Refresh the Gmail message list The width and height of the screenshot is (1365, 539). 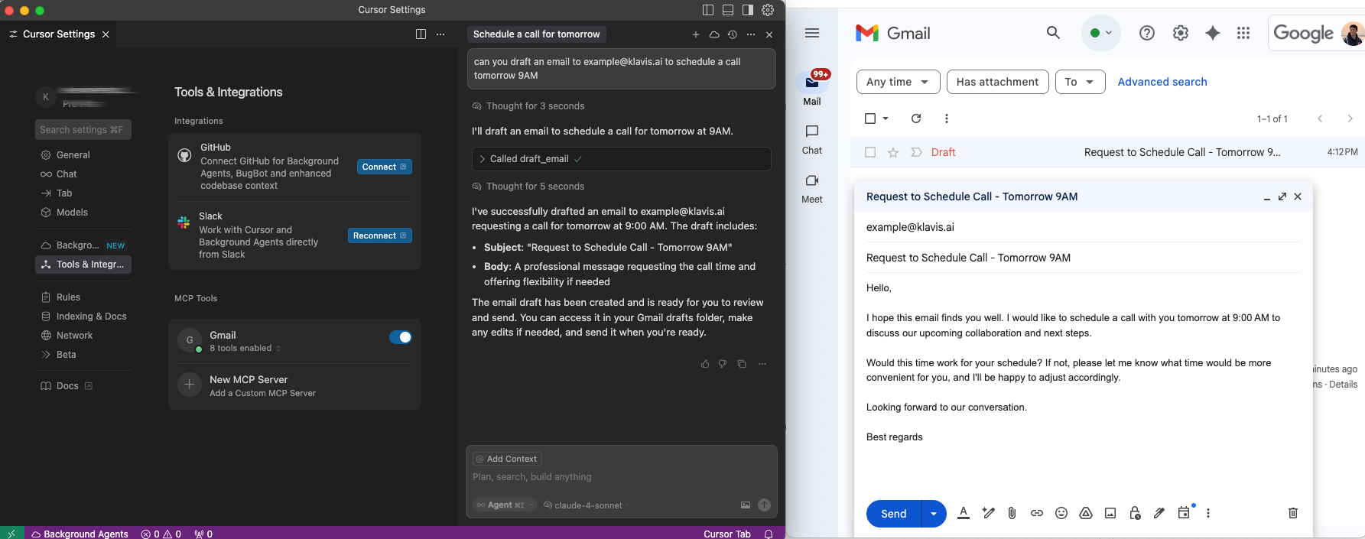pos(916,119)
